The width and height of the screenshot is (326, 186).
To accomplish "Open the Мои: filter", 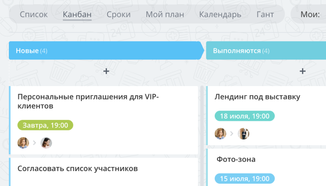I will (310, 14).
